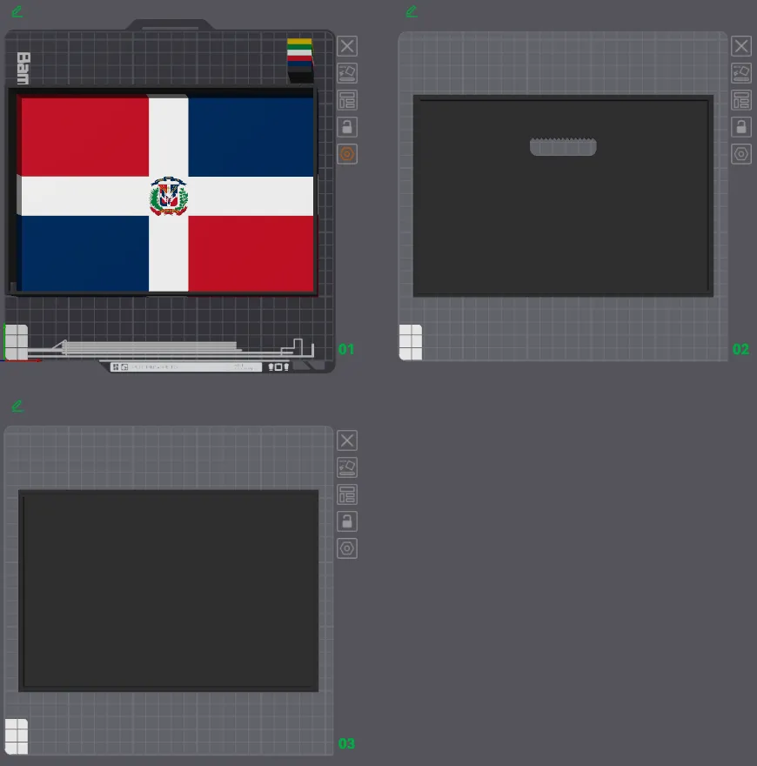
Task: Auto-orient objects on plate 02
Action: (x=741, y=73)
